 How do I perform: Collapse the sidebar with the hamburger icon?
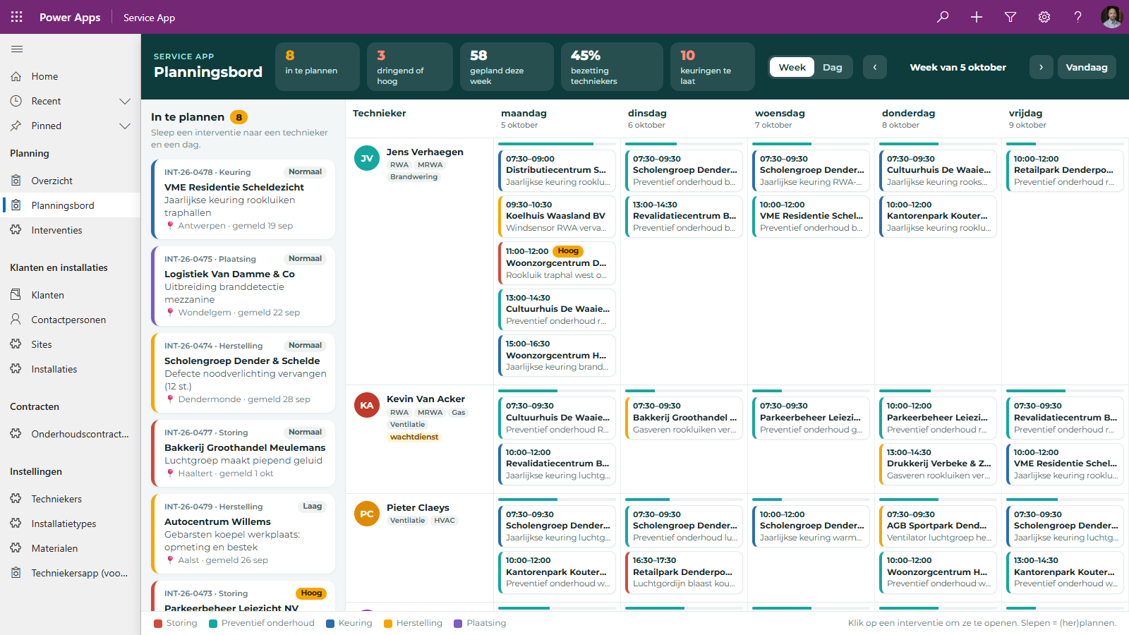17,49
